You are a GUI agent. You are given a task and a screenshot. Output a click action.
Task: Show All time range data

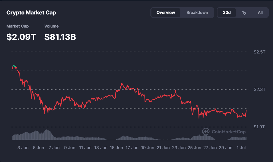point(260,13)
